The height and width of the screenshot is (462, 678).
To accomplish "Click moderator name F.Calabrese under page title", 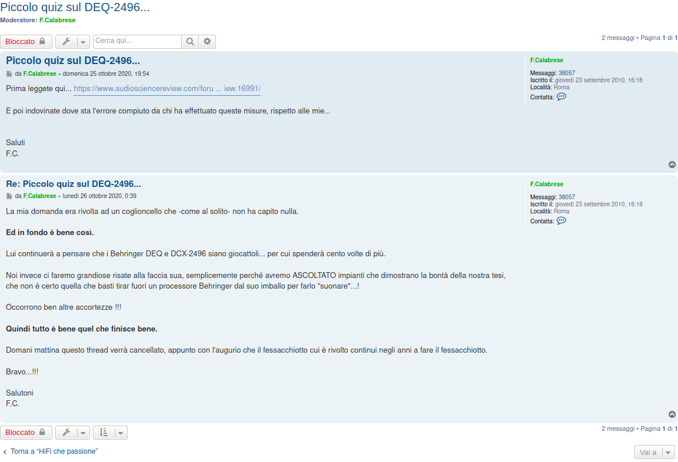I will pos(57,21).
